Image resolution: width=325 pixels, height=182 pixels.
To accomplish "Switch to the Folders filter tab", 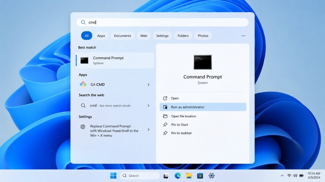I will pos(183,36).
